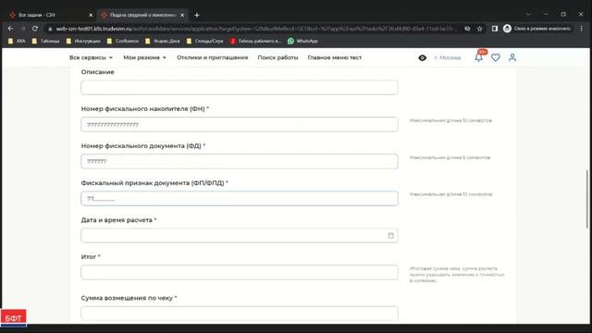592x333 pixels.
Task: Expand 'Все сервисы' dropdown
Action: pyautogui.click(x=91, y=57)
